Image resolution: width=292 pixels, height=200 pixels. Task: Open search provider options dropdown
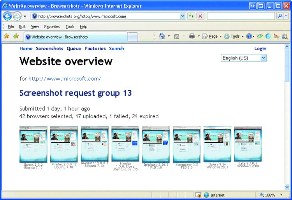tap(286, 16)
